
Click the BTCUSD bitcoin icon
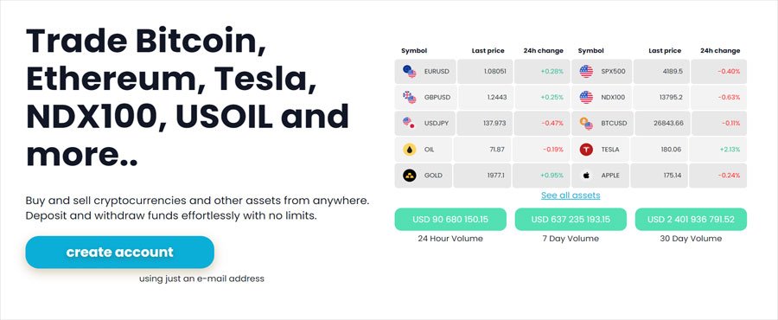click(586, 123)
